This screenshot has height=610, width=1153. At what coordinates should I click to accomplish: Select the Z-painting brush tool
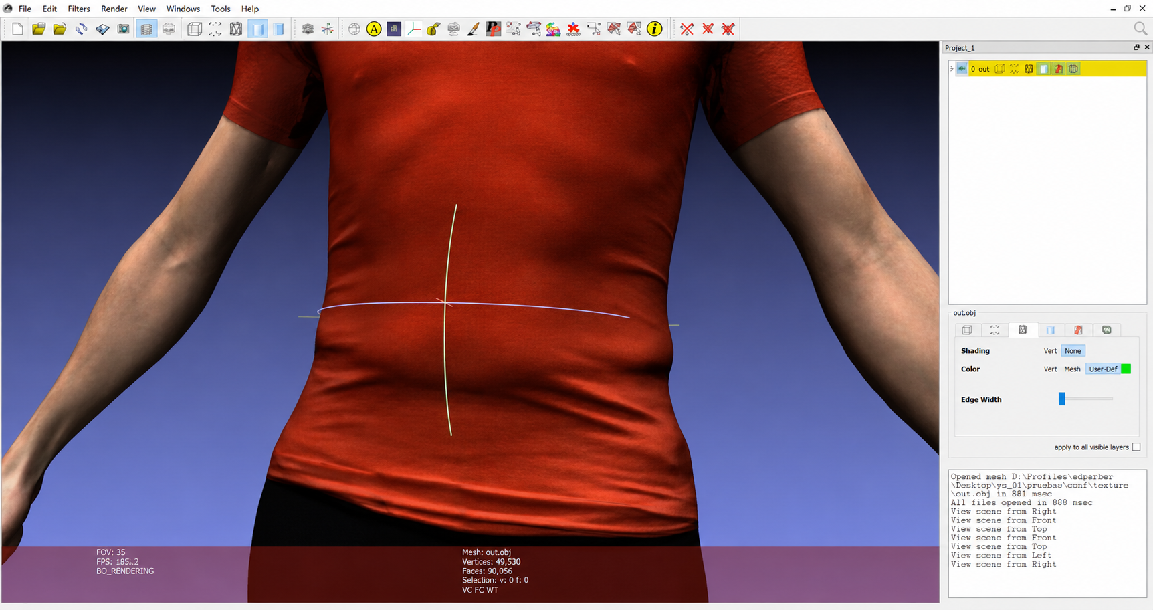click(474, 29)
